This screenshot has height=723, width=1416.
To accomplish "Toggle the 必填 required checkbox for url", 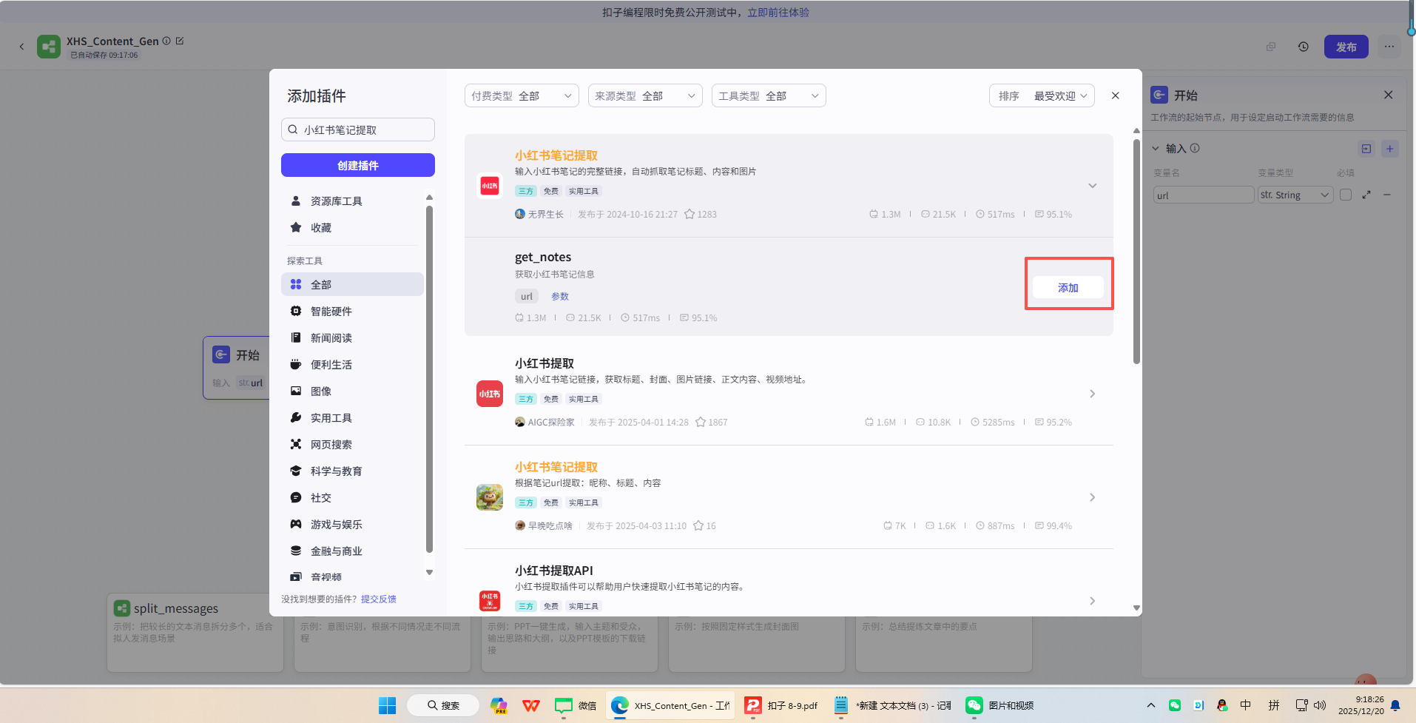I will pyautogui.click(x=1346, y=195).
